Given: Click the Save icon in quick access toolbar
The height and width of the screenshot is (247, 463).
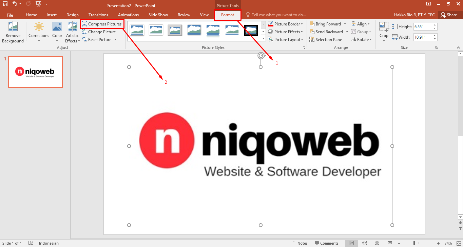Looking at the screenshot, I should 5,4.
